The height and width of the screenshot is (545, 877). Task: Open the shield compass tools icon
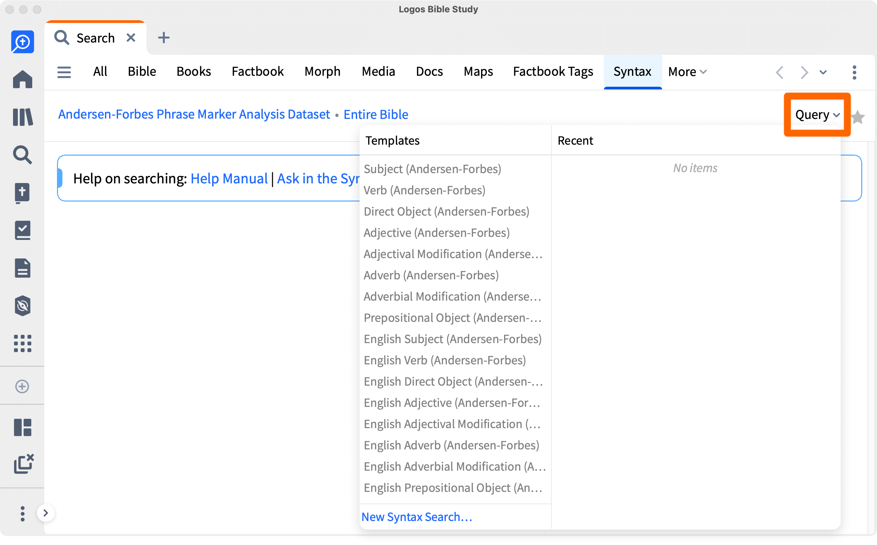tap(22, 306)
